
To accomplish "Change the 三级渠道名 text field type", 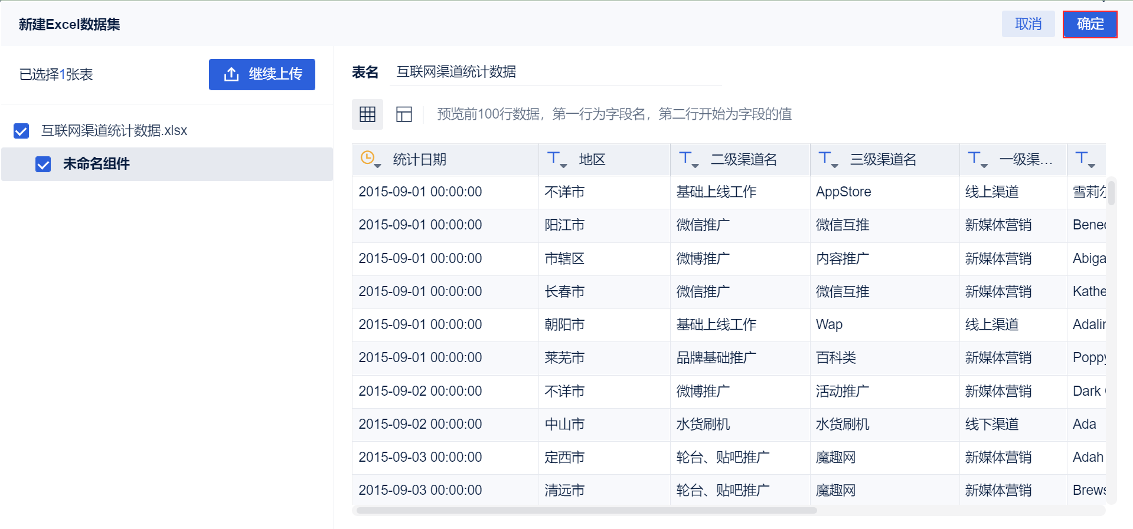I will click(828, 159).
